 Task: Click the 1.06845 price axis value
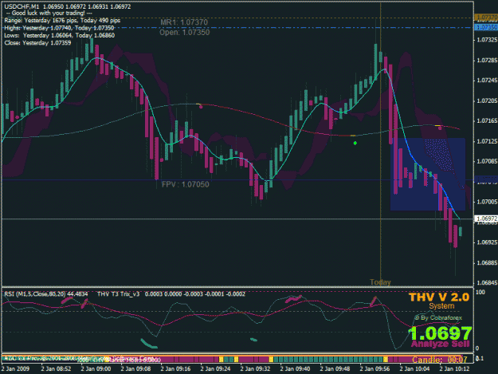[x=487, y=283]
